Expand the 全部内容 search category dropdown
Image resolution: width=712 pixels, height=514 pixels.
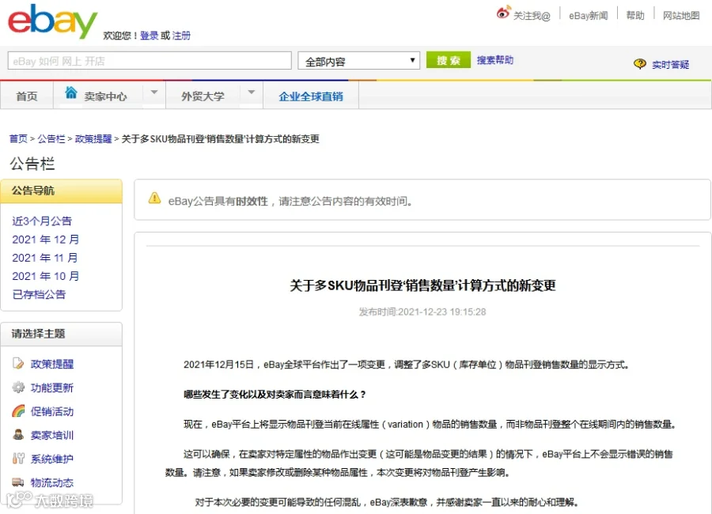pyautogui.click(x=358, y=60)
